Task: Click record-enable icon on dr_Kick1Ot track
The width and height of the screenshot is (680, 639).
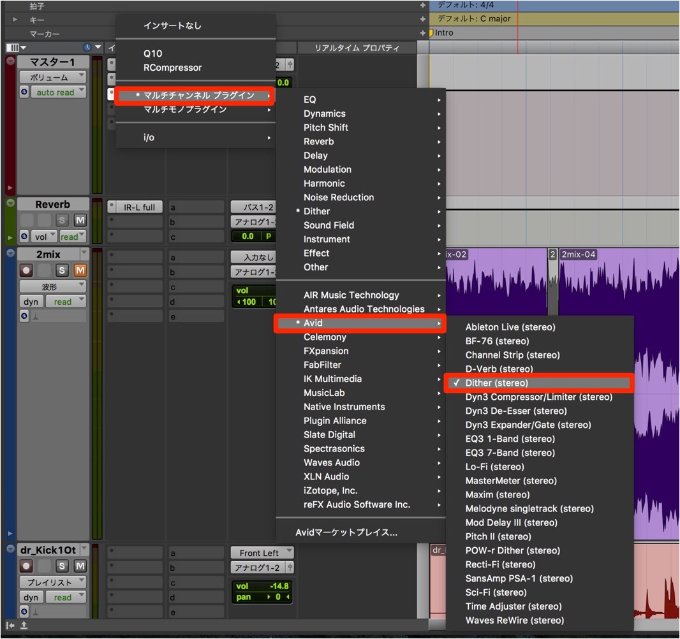Action: coord(26,566)
